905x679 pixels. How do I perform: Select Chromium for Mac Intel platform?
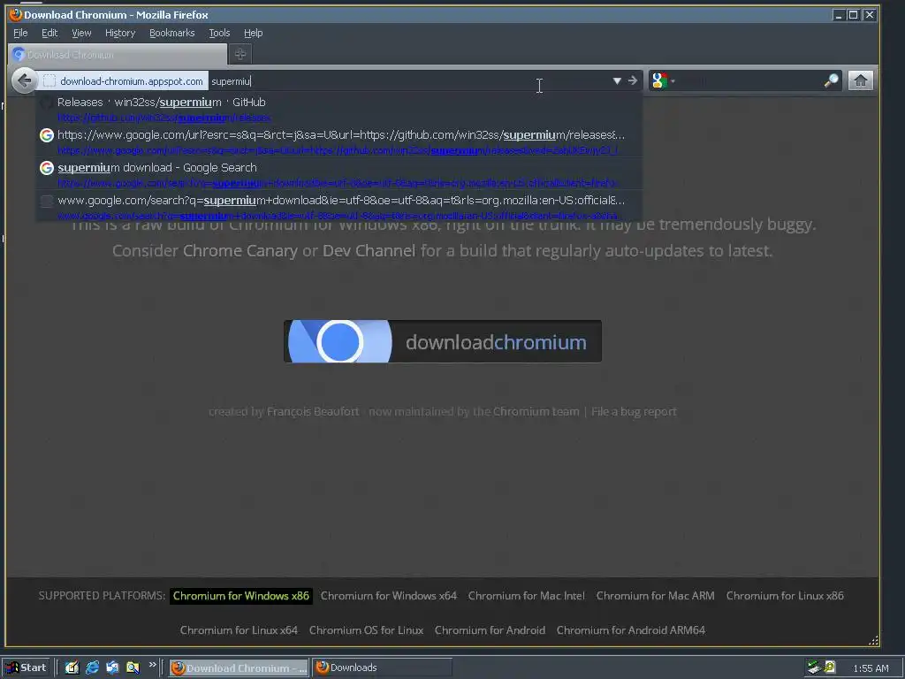[x=527, y=596]
